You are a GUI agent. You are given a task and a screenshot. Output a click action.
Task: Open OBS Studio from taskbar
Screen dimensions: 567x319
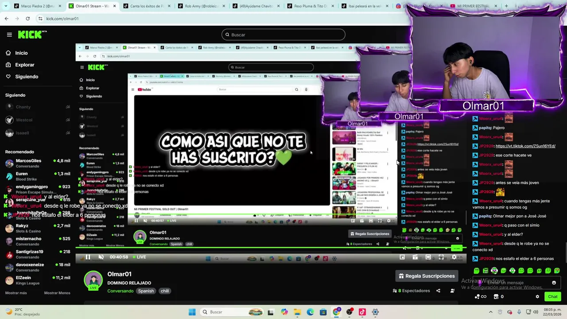coord(349,312)
